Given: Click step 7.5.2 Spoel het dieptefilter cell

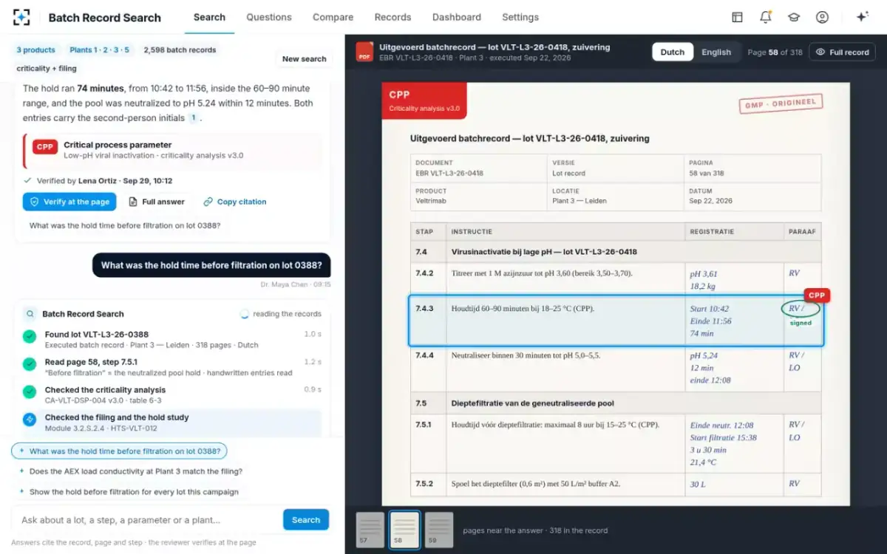Looking at the screenshot, I should [565, 484].
